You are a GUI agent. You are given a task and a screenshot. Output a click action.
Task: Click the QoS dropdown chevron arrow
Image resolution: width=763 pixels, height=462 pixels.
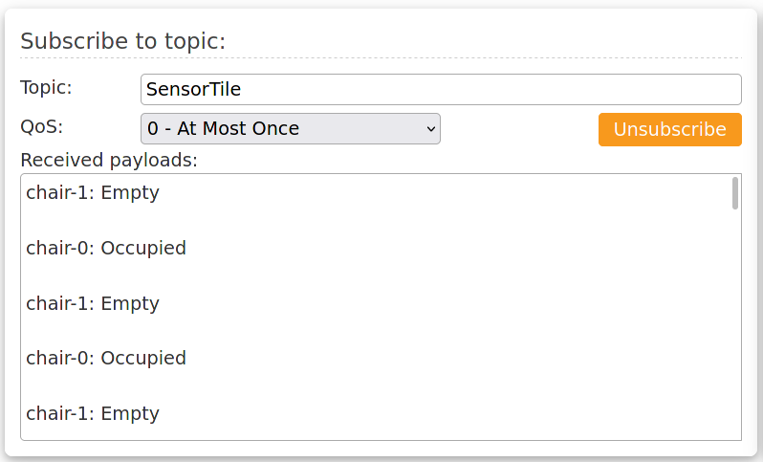430,128
